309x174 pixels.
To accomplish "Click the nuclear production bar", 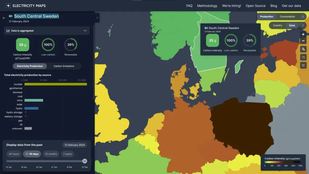I will [x=56, y=84].
